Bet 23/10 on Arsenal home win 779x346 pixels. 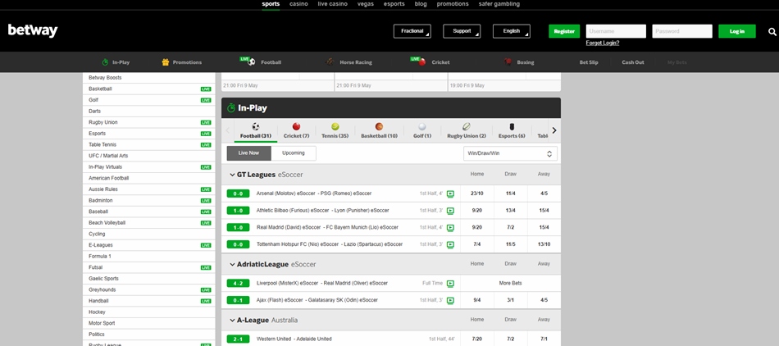[x=477, y=193]
